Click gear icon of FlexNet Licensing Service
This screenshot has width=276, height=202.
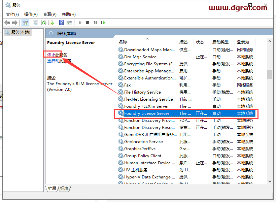click(121, 99)
